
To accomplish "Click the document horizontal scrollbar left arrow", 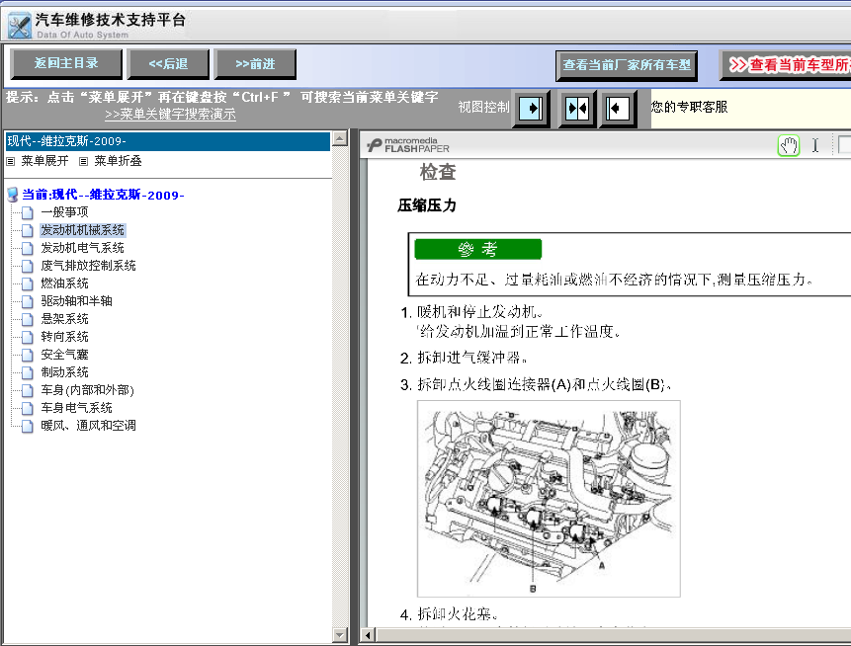I will click(x=368, y=634).
